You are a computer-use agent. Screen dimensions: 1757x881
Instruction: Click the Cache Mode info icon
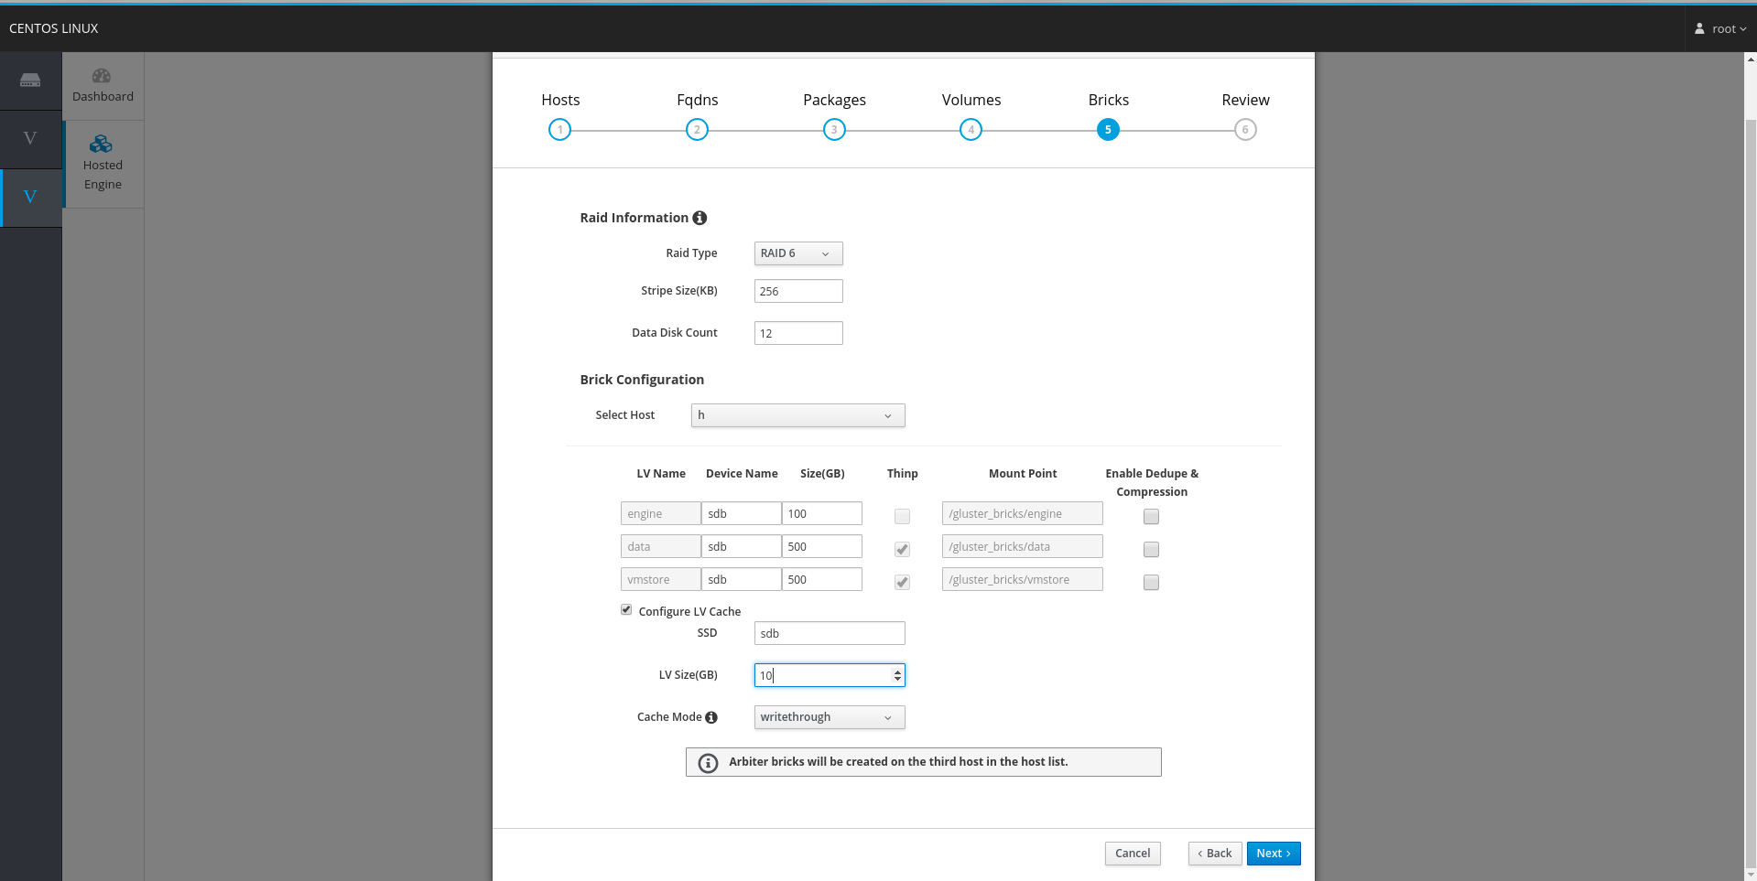pos(712,717)
